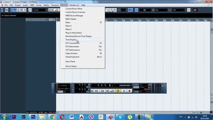
Task: Open the Transport menu
Action: pos(55,5)
